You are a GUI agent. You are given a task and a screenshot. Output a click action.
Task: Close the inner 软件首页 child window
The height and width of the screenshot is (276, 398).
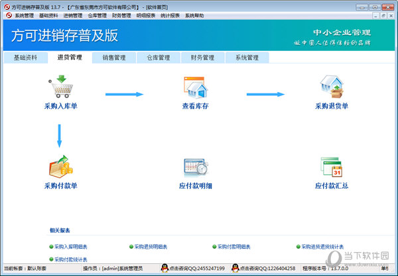391,16
